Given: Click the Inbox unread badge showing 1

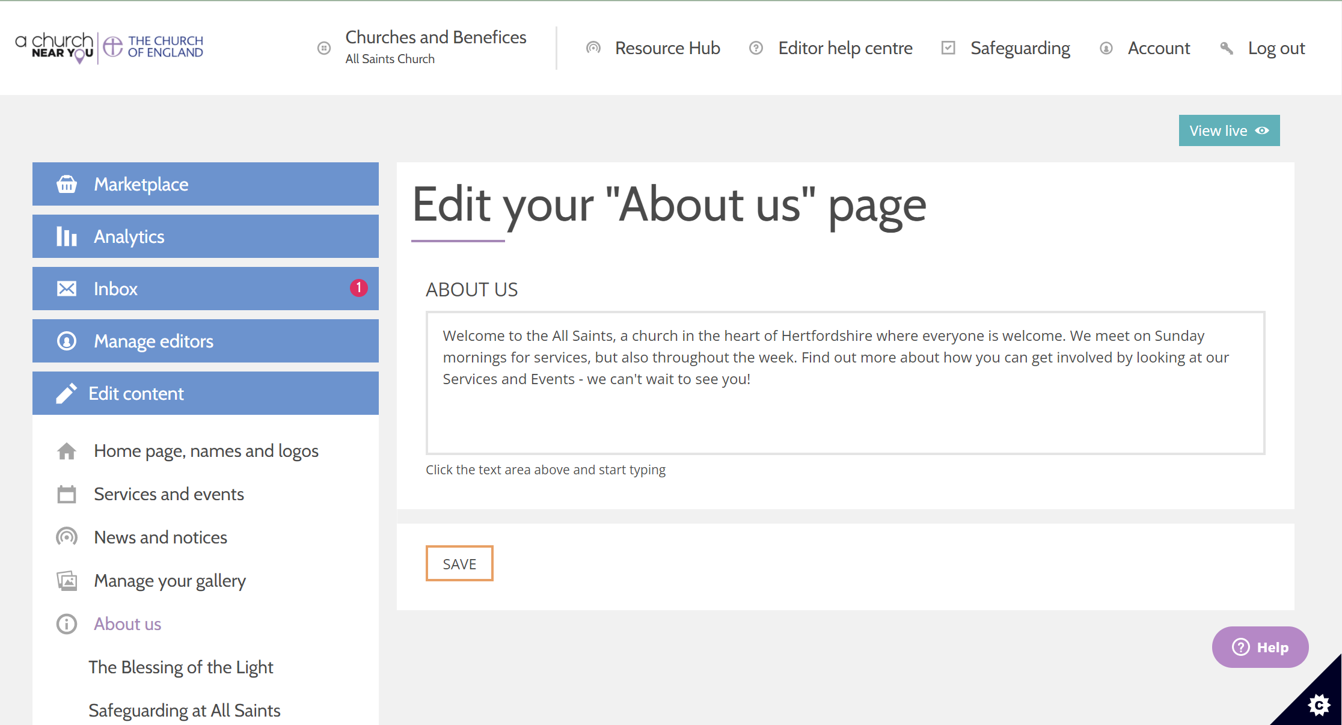Looking at the screenshot, I should [x=359, y=288].
